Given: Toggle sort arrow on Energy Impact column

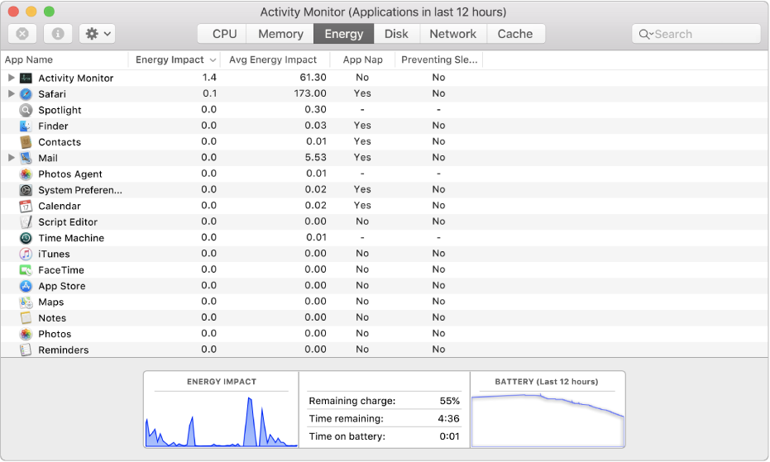Looking at the screenshot, I should pyautogui.click(x=213, y=60).
